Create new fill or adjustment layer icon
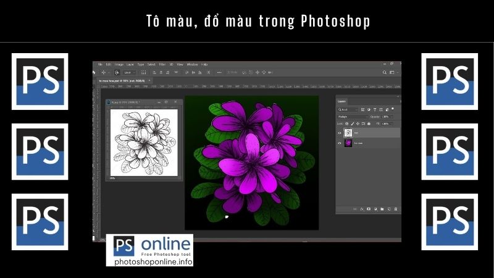 coord(375,209)
